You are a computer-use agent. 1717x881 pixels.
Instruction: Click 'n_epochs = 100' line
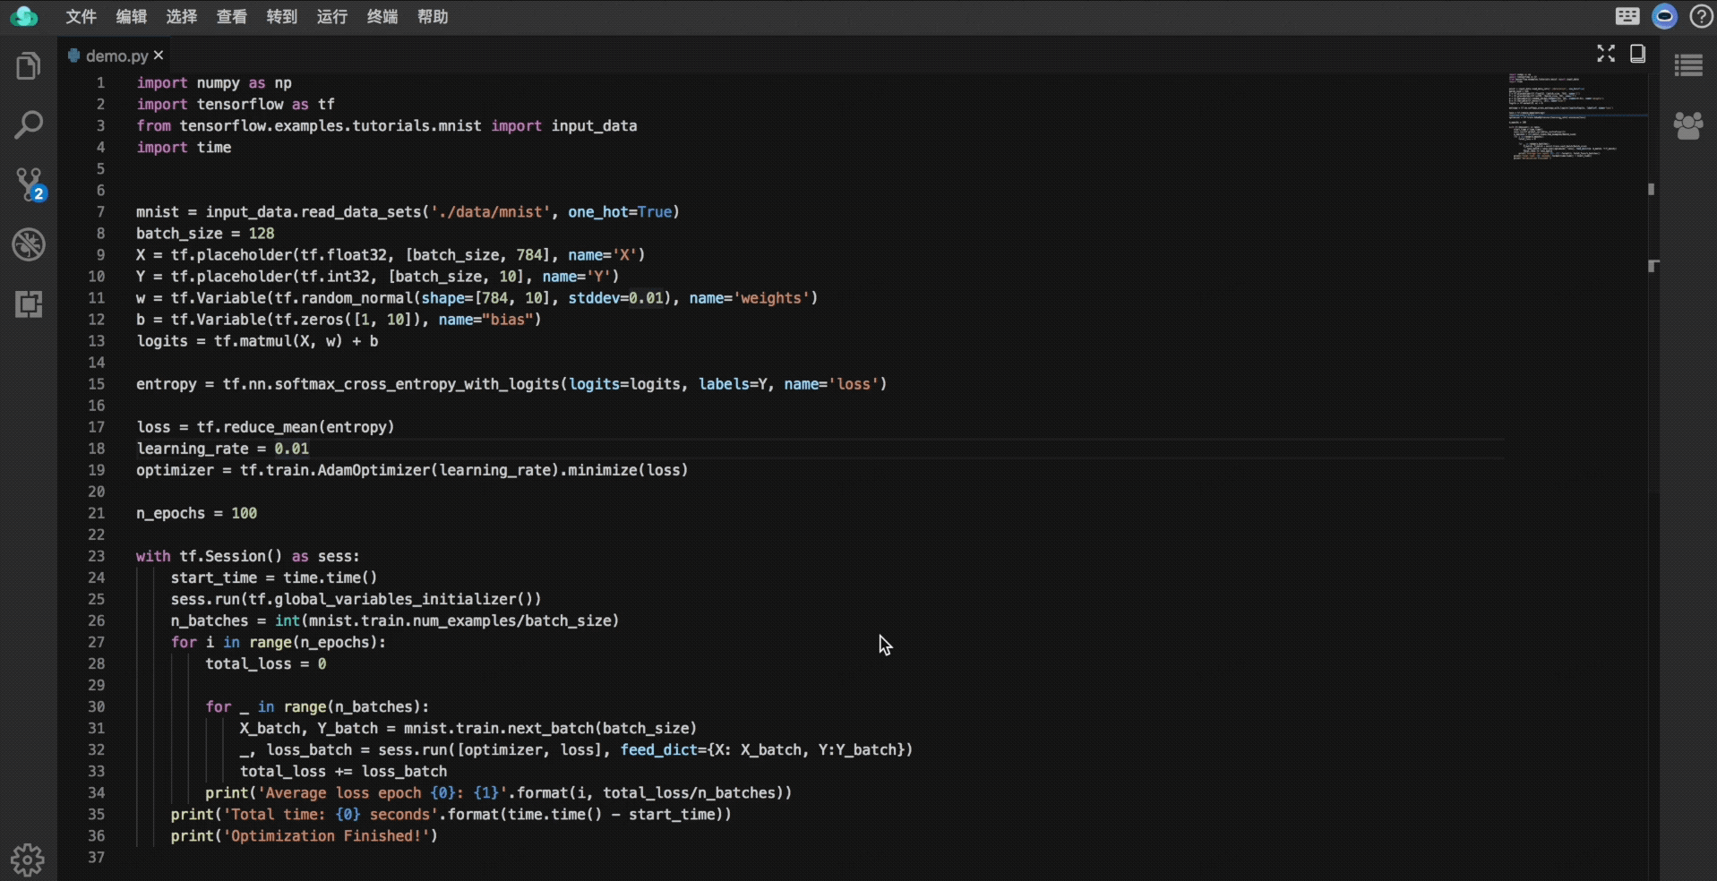[196, 513]
